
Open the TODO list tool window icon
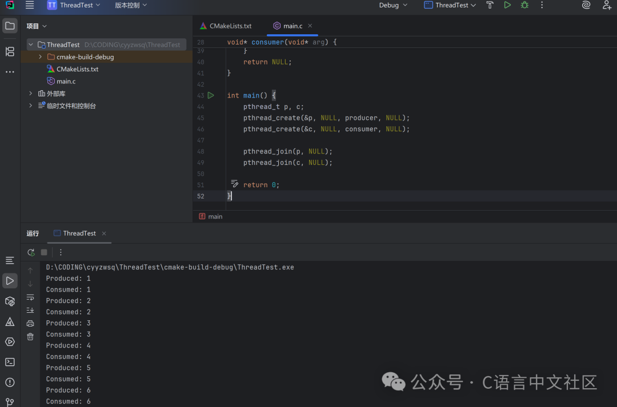pos(10,260)
